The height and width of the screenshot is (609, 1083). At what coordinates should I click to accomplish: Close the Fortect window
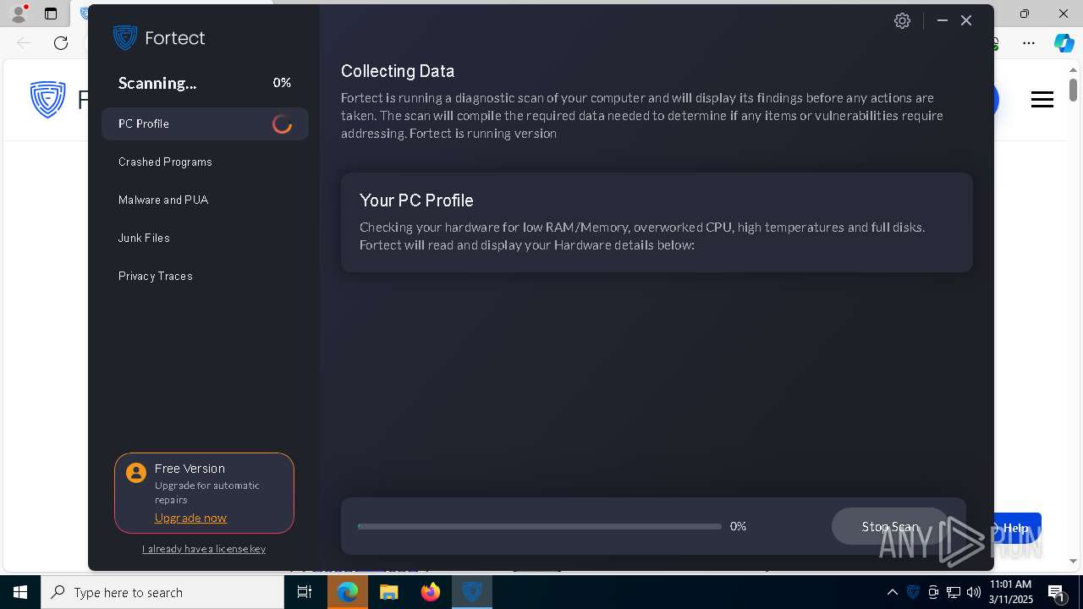(x=966, y=20)
